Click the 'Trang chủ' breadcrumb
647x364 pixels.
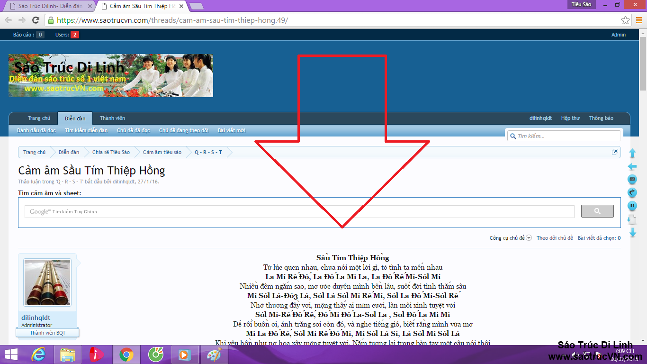(x=34, y=152)
